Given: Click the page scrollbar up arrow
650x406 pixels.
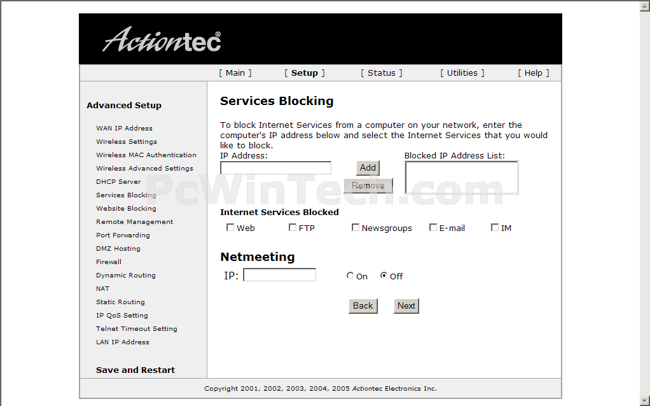Looking at the screenshot, I should (646, 5).
